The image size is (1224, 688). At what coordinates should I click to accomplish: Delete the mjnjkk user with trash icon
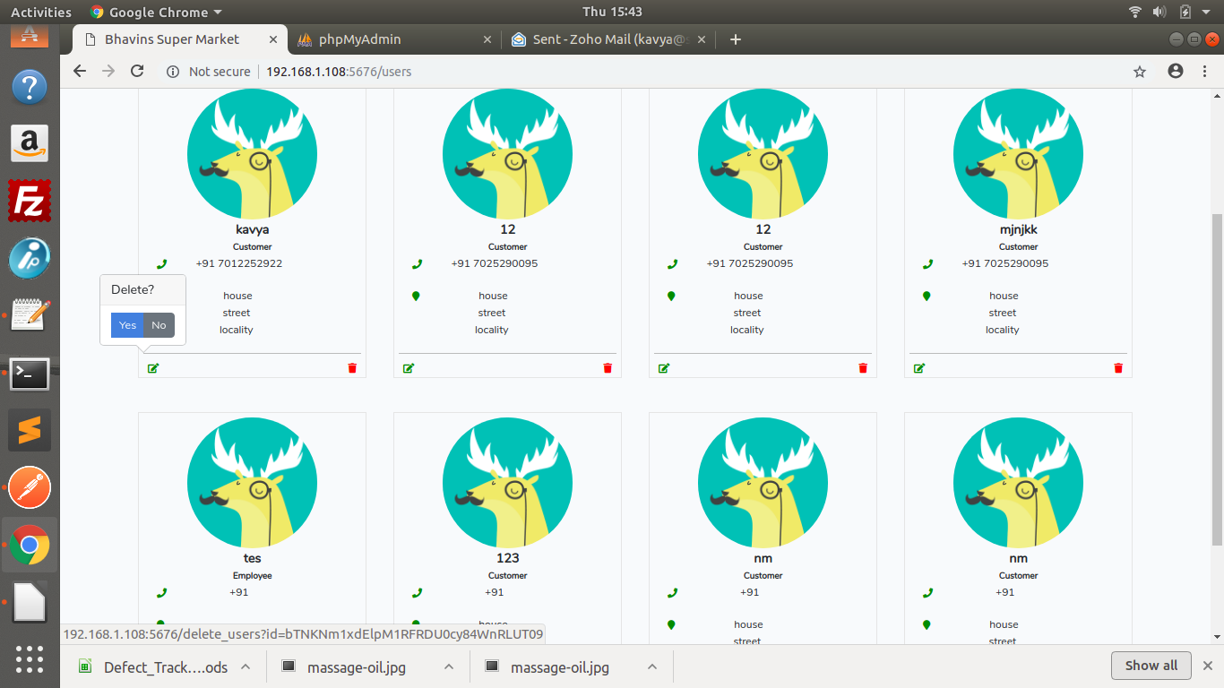(1118, 368)
